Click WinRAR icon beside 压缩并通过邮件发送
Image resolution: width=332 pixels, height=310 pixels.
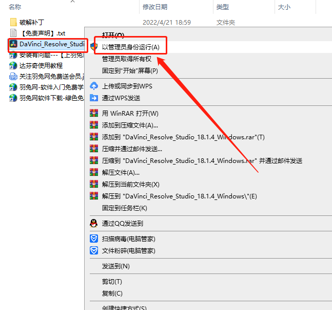(x=94, y=149)
